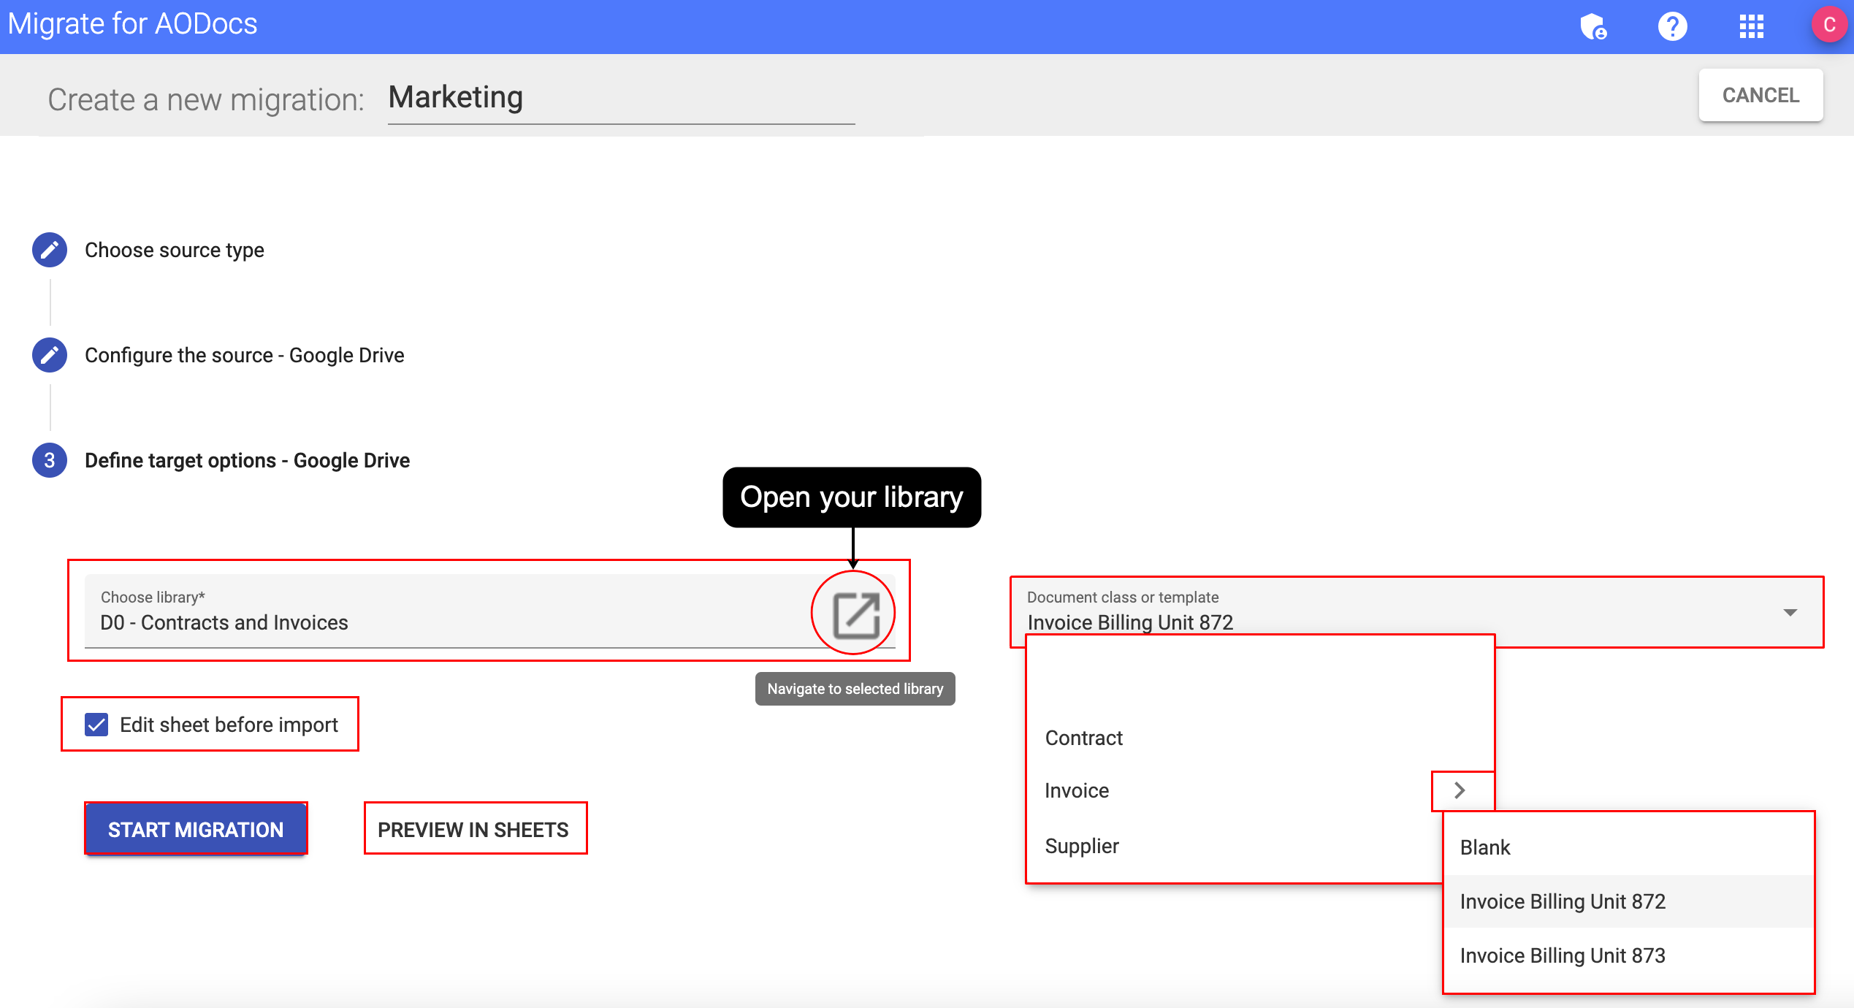Click the pencil icon beside Configure the source
1854x1008 pixels.
(49, 355)
